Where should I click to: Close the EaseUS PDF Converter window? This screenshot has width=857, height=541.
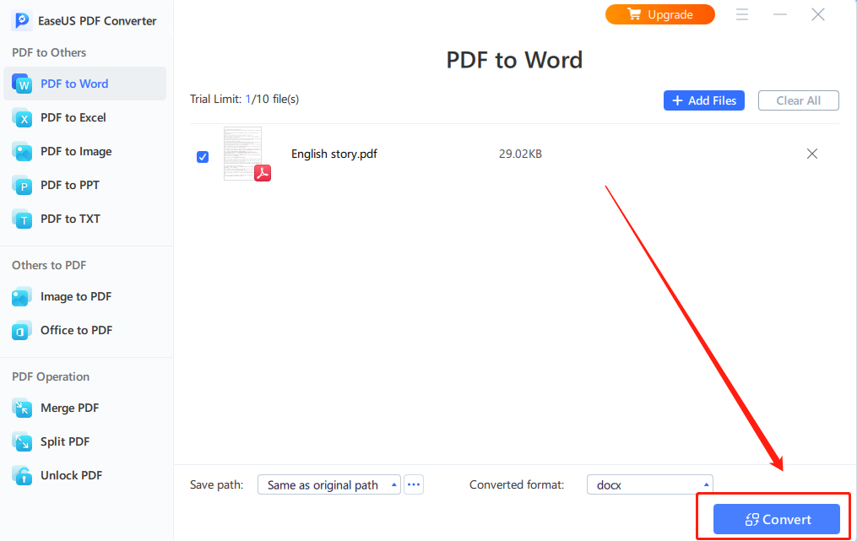[818, 14]
